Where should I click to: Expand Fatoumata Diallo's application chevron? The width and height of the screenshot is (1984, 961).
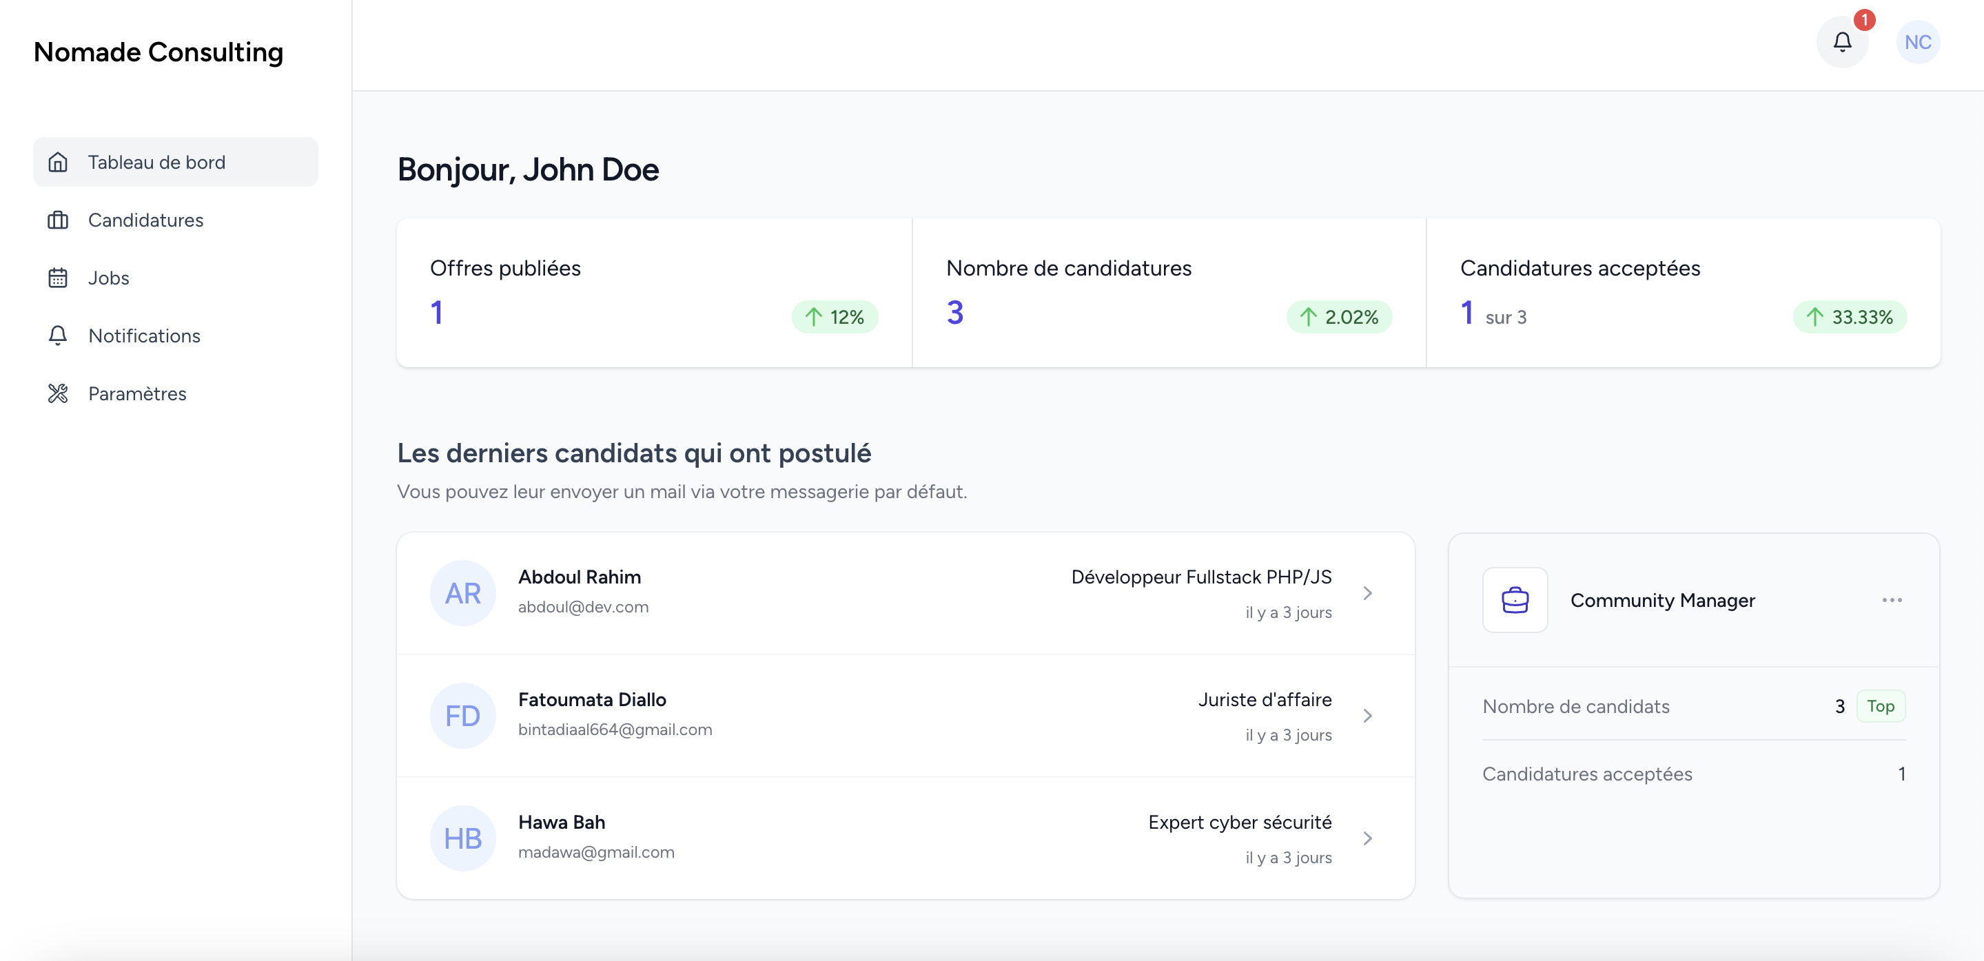[x=1367, y=715]
